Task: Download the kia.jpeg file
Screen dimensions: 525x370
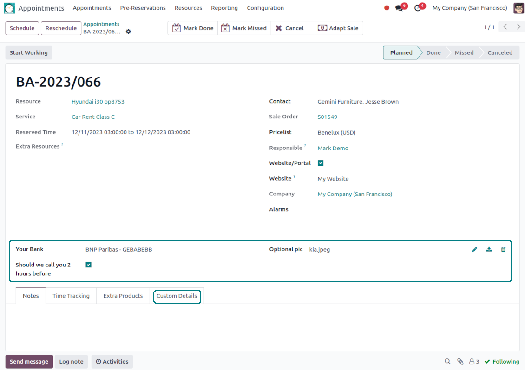Action: tap(489, 250)
